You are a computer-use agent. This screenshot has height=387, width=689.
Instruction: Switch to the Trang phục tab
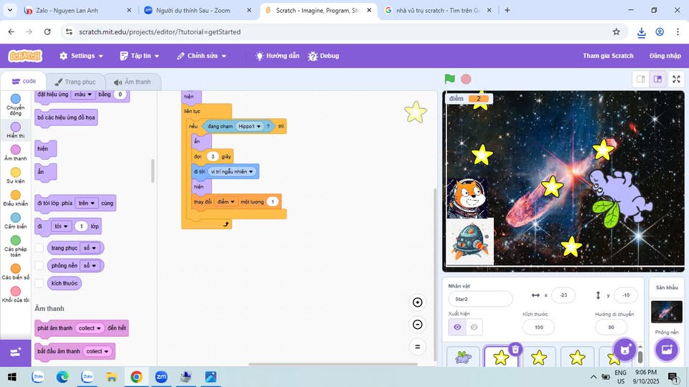[75, 82]
